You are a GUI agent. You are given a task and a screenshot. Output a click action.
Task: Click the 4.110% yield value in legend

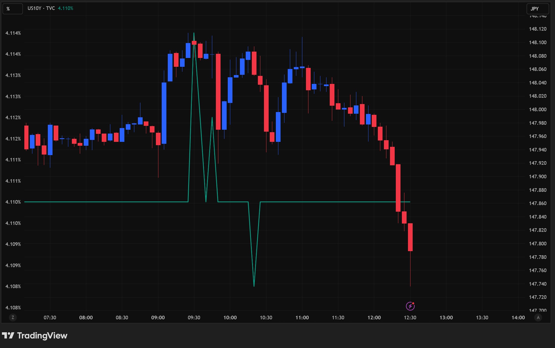tap(66, 8)
